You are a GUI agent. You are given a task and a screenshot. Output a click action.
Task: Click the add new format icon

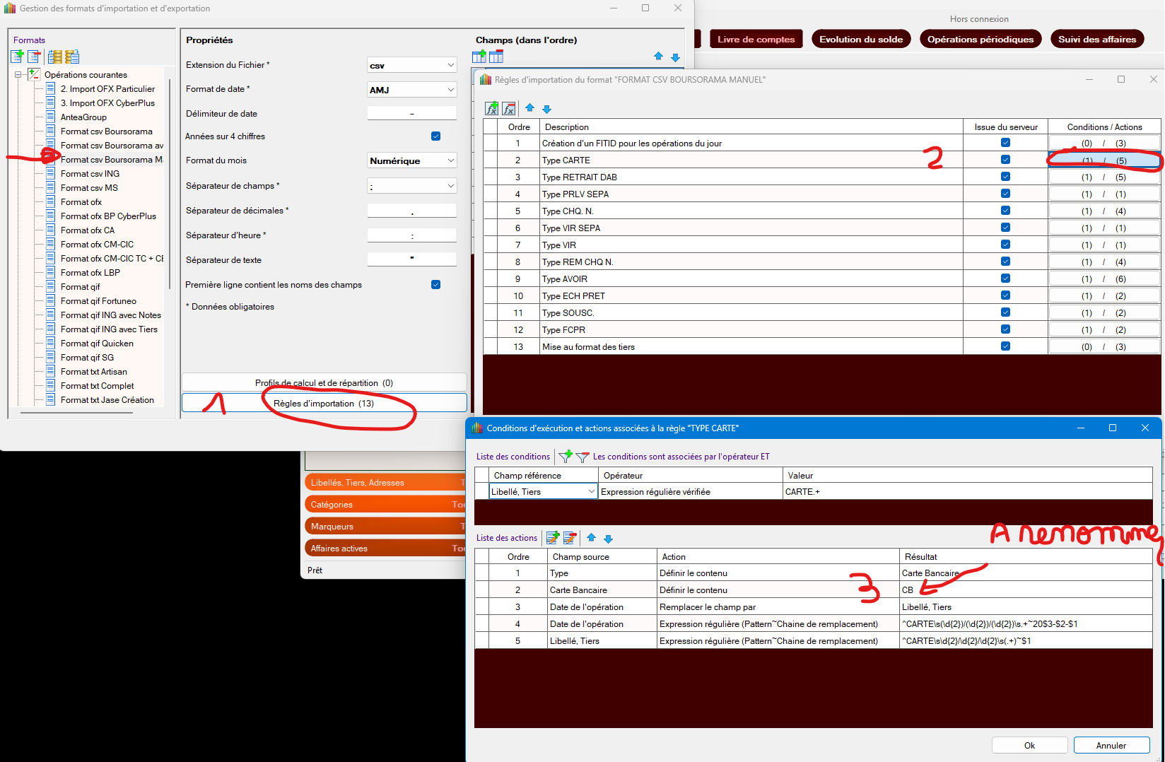coord(17,57)
